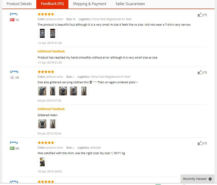Image resolution: width=217 pixels, height=185 pixels.
Task: Click the Brazil flag icon beside BR
Action: tap(12, 148)
